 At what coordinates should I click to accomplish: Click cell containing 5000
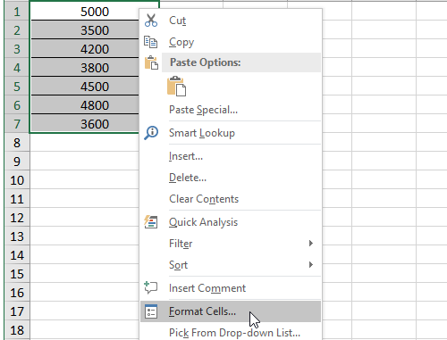click(85, 12)
